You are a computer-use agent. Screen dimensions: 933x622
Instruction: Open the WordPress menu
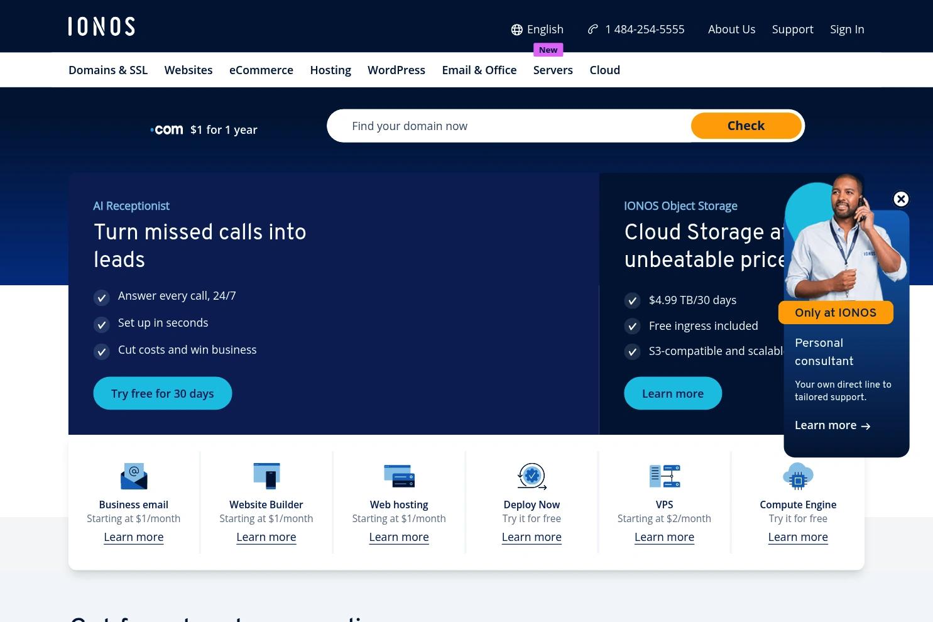(x=396, y=70)
